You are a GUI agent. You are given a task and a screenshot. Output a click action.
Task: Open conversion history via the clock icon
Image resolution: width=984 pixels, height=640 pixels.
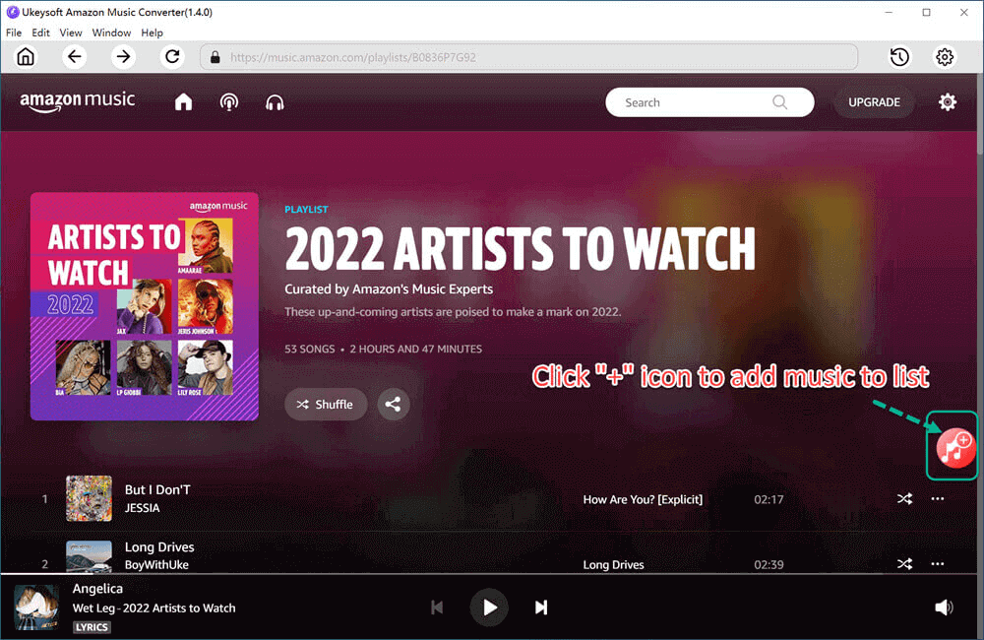pos(899,56)
